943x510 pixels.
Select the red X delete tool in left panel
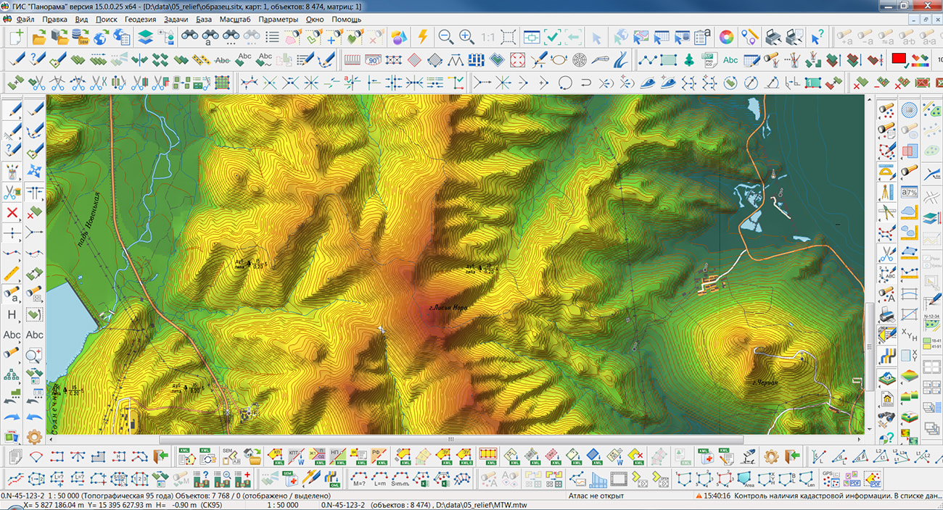(12, 213)
